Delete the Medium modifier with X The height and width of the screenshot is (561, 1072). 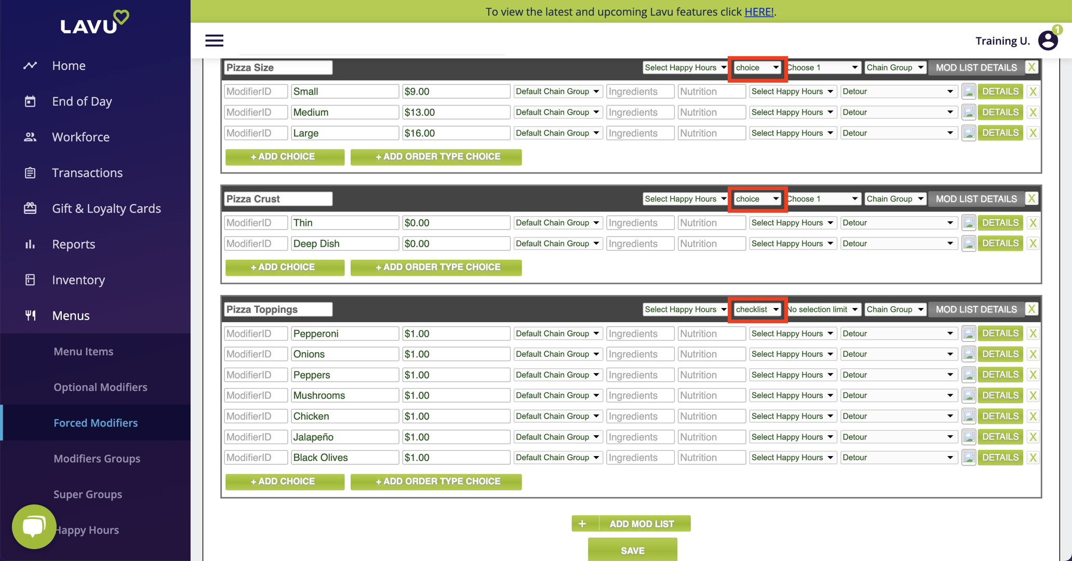tap(1033, 112)
